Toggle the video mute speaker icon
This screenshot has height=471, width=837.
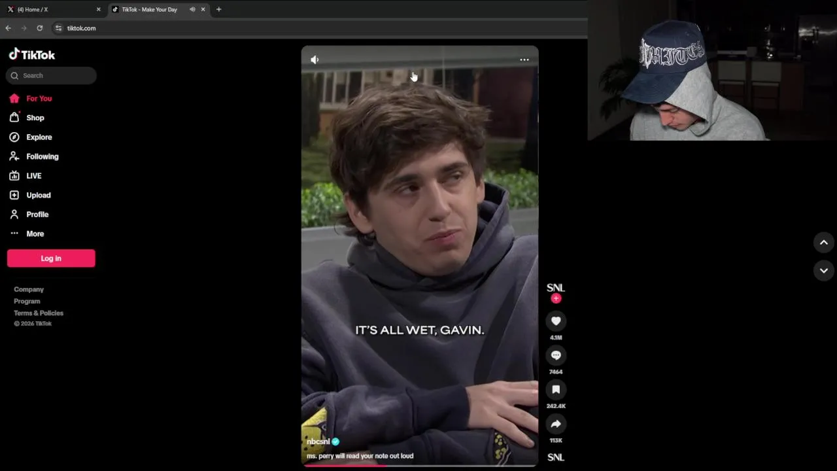pyautogui.click(x=315, y=60)
